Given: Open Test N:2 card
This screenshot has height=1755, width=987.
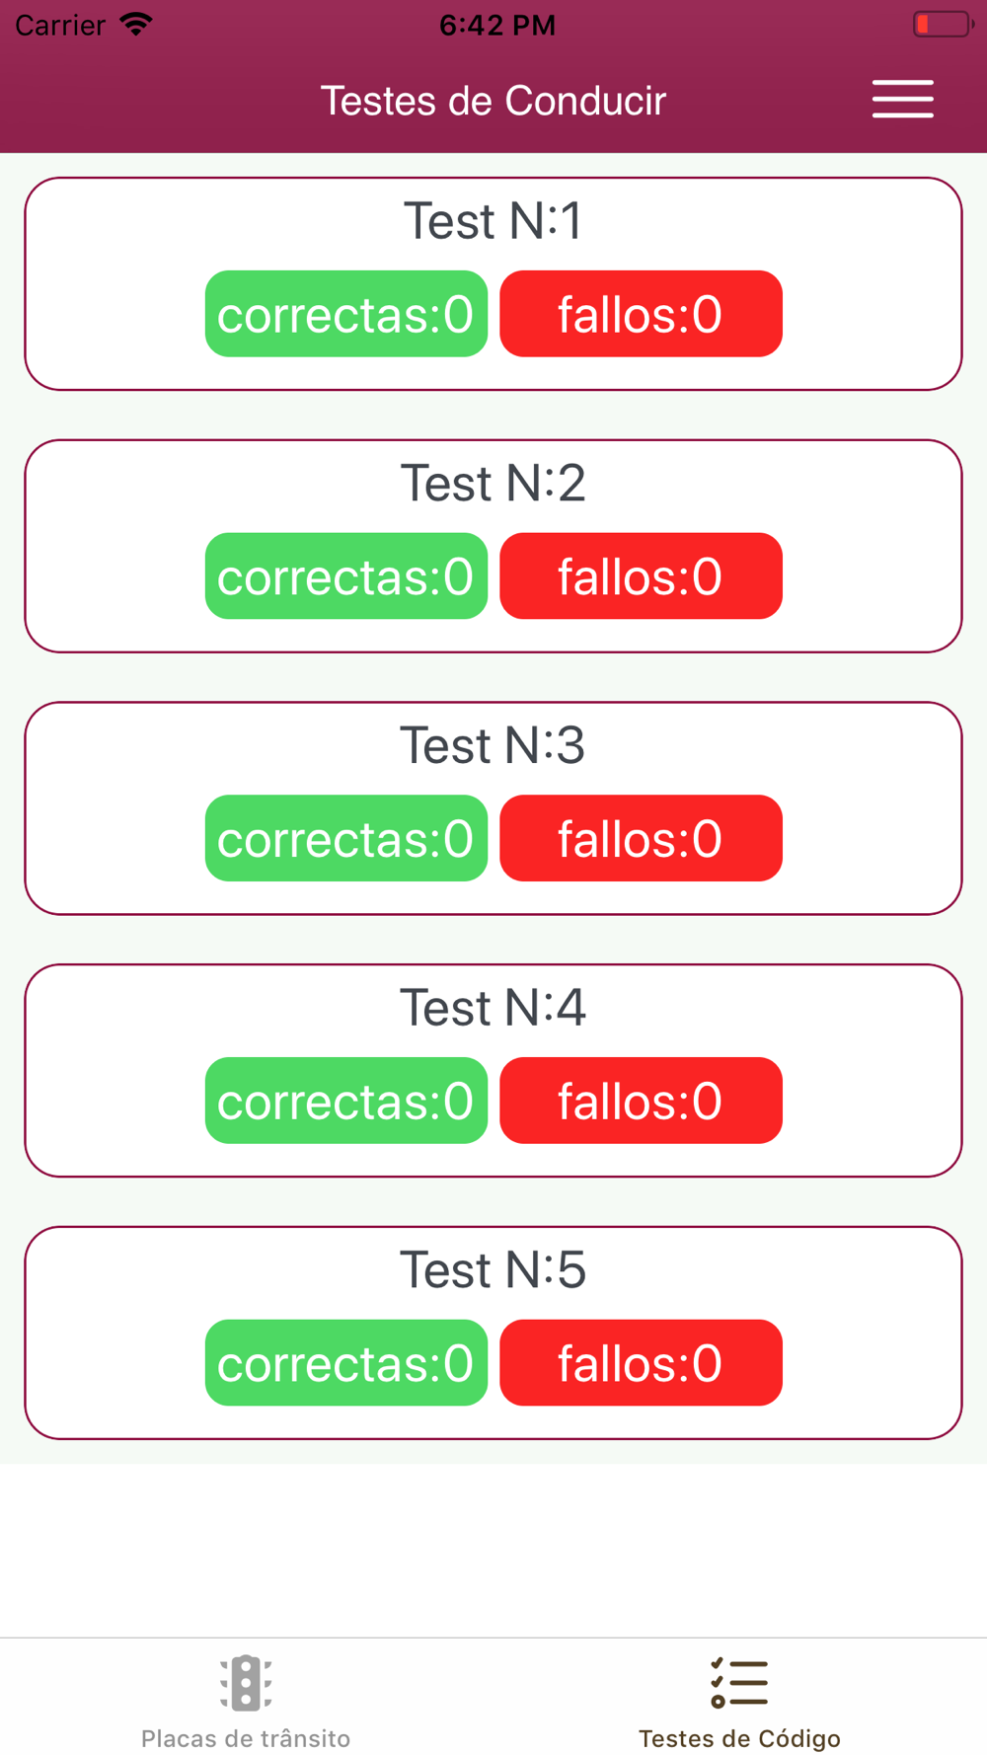Looking at the screenshot, I should click(x=493, y=546).
